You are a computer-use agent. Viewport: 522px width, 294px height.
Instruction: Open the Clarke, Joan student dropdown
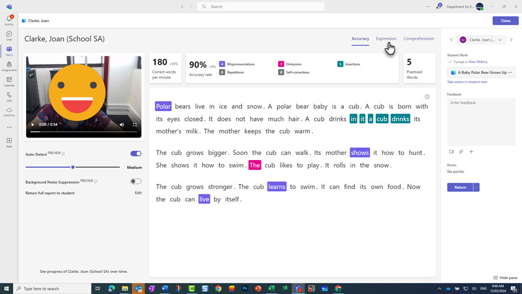(x=481, y=40)
